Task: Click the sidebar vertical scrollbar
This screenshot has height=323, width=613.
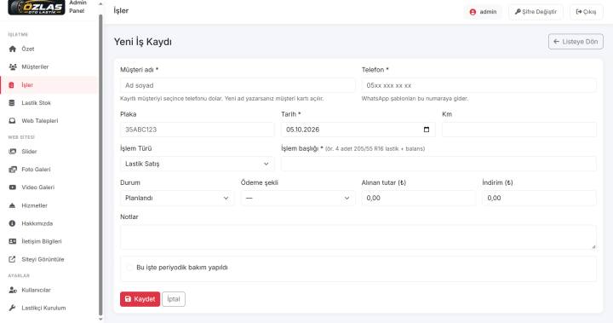Action: pos(100,164)
